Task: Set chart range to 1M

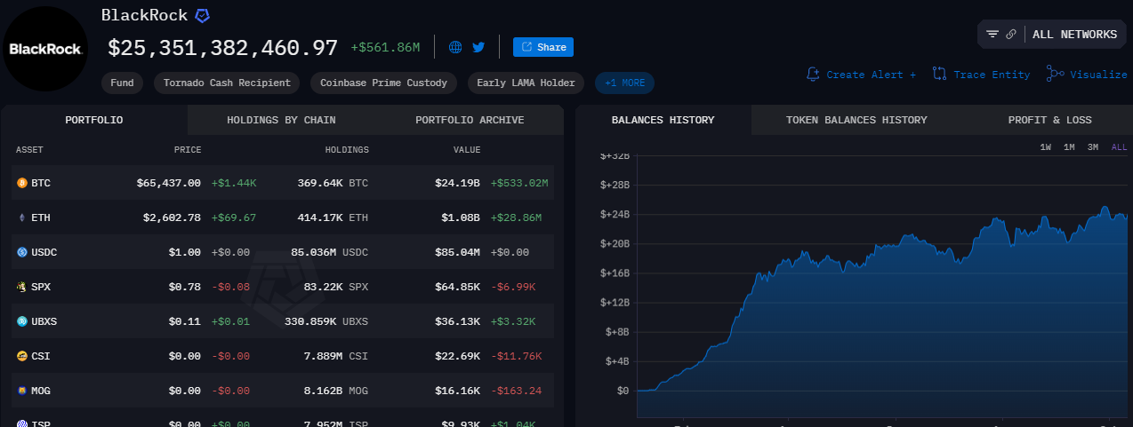Action: coord(1069,147)
